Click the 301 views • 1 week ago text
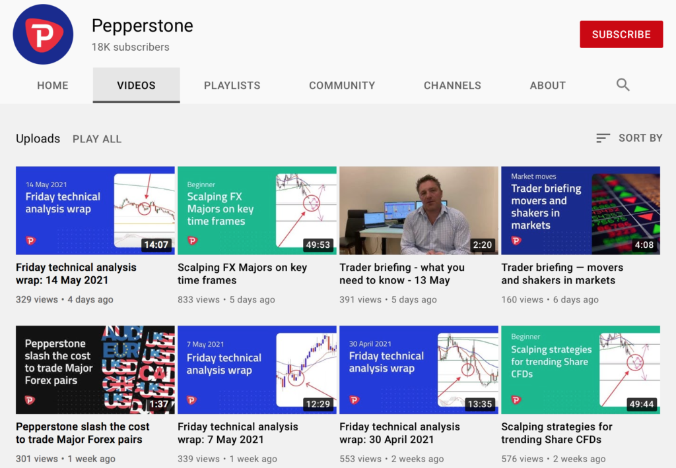Viewport: 676px width, 468px height. [65, 459]
